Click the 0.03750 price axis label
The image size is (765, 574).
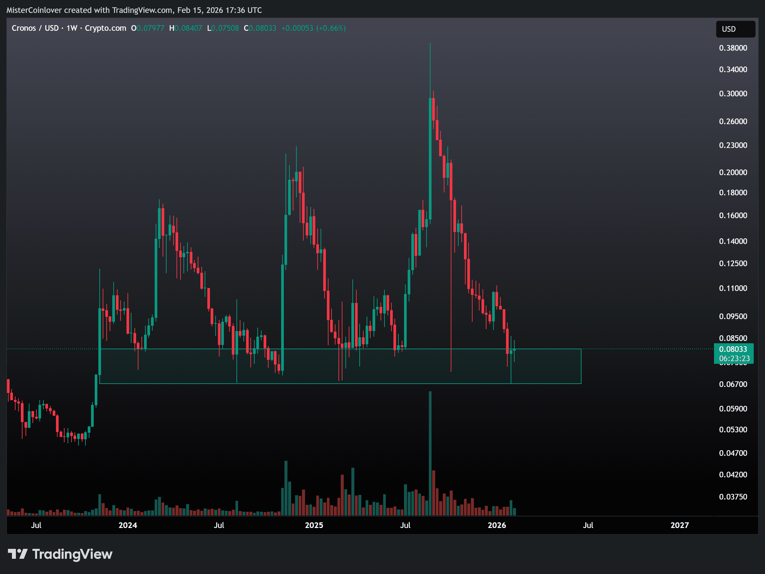click(x=733, y=497)
